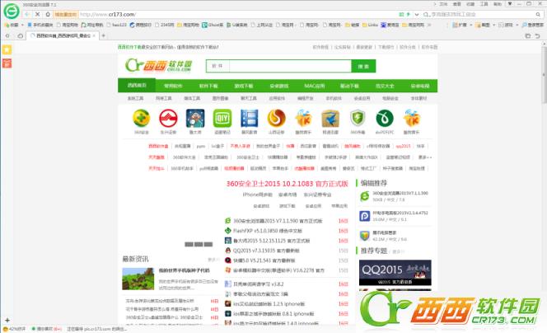Select the third slideshow indicator bar
Screen dimensions: 547x333
tap(208, 244)
